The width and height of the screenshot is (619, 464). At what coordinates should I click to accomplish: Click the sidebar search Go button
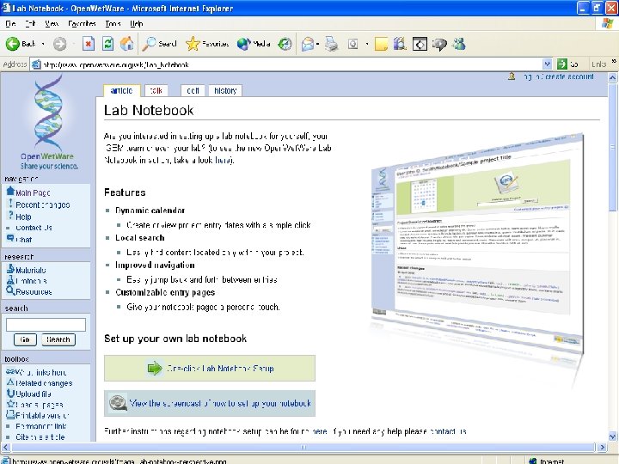click(x=25, y=339)
